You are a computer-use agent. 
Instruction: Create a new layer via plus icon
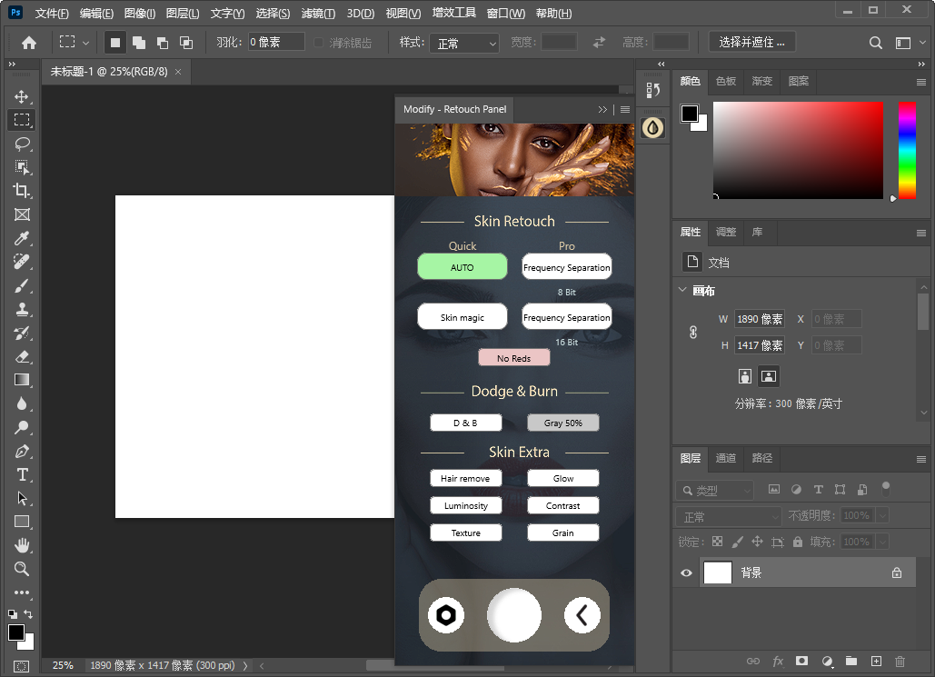coord(876,661)
